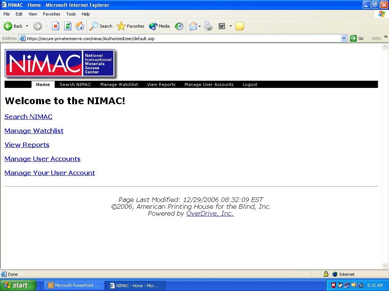The width and height of the screenshot is (389, 291).
Task: Click the American Printing House copyright text
Action: click(191, 207)
